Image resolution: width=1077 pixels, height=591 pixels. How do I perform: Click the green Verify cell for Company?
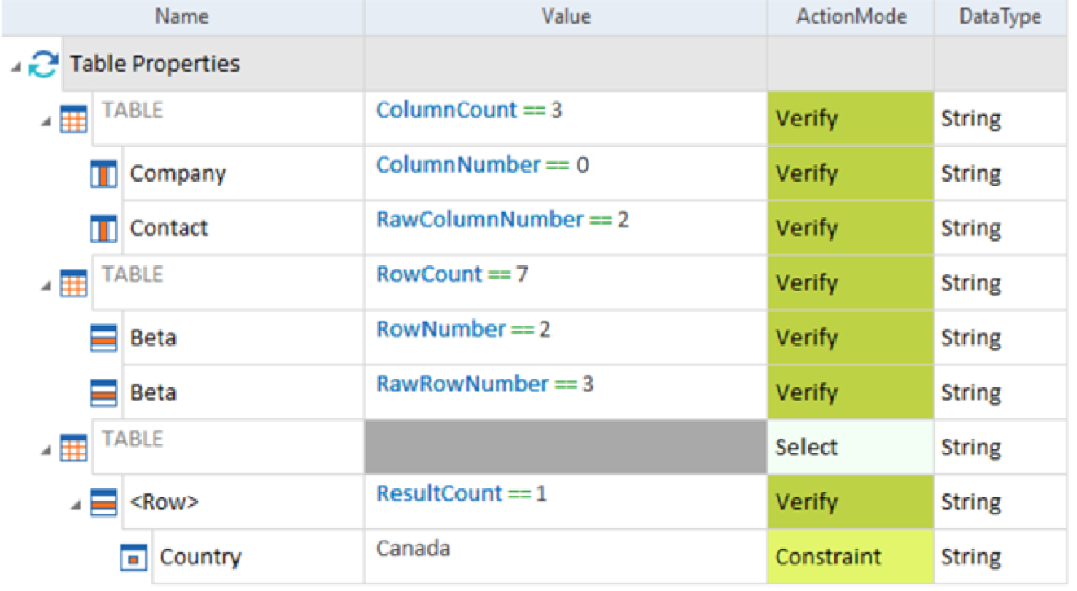pos(850,173)
